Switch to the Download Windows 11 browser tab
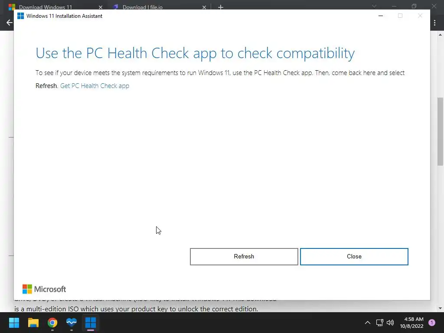The image size is (444, 333). tap(45, 7)
